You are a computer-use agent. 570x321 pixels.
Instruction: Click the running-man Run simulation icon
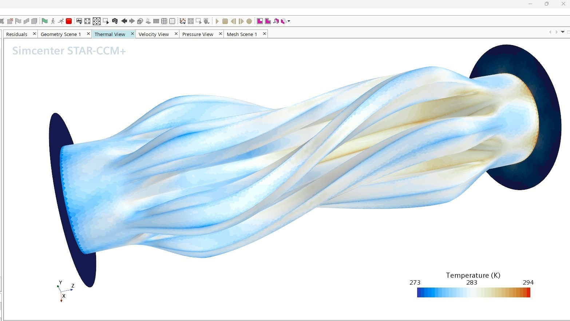tap(60, 21)
